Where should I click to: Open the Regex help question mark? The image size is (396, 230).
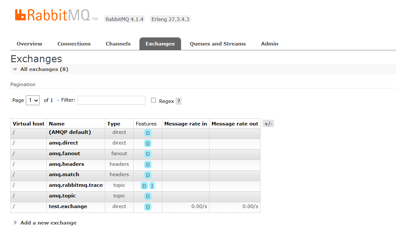pos(179,101)
